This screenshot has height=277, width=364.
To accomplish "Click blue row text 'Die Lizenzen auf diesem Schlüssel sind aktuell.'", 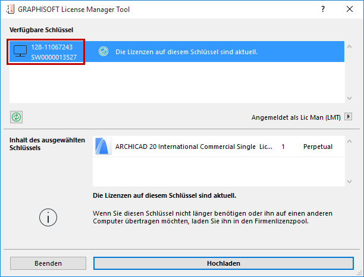I will tap(186, 52).
